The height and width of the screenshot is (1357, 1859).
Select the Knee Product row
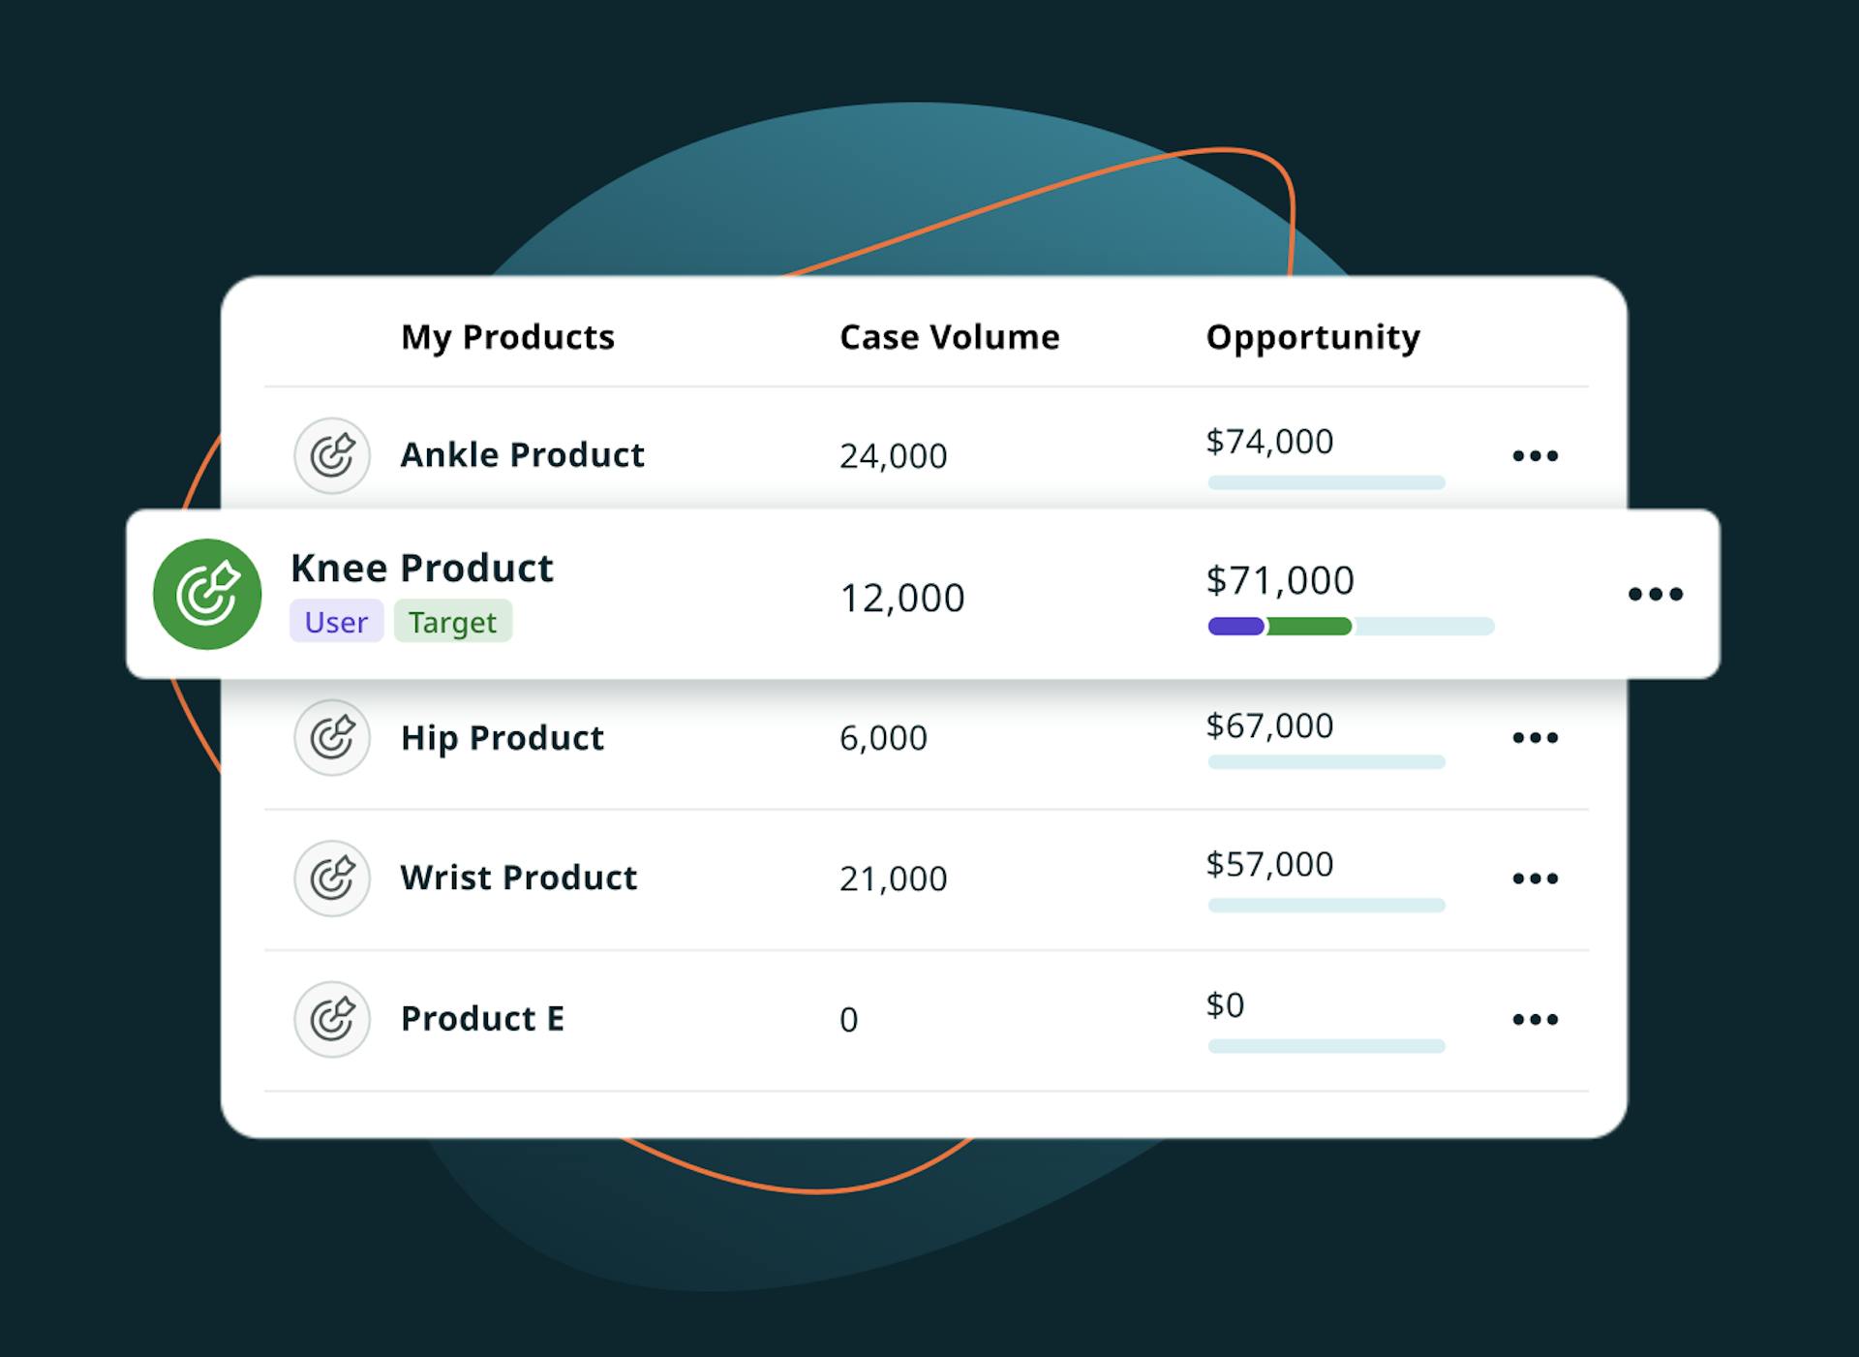click(871, 594)
